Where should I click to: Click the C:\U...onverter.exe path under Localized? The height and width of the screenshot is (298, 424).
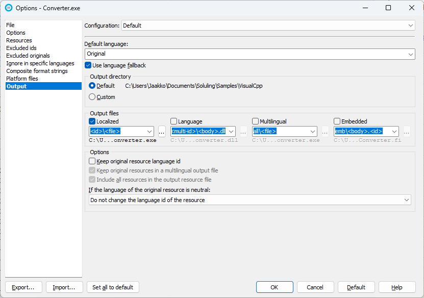122,140
